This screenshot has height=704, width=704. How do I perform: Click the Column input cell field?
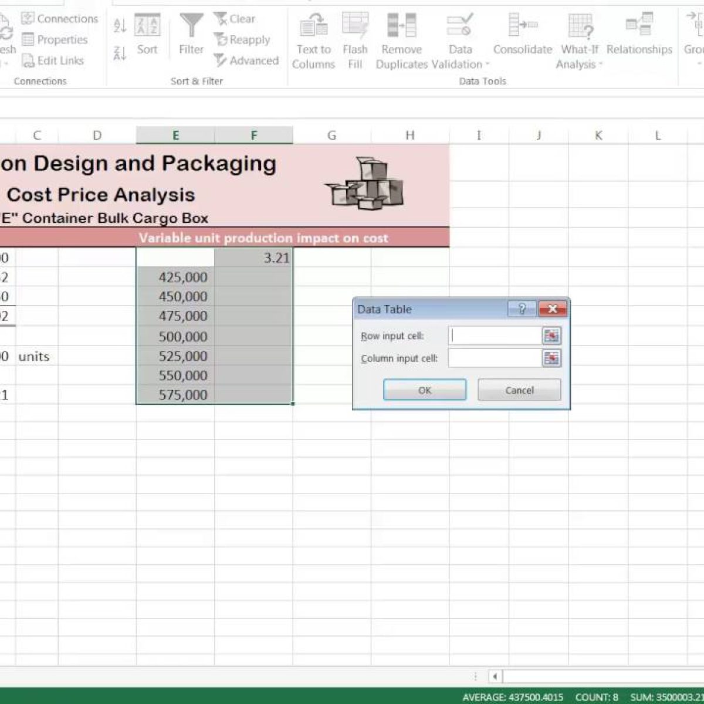pyautogui.click(x=494, y=358)
